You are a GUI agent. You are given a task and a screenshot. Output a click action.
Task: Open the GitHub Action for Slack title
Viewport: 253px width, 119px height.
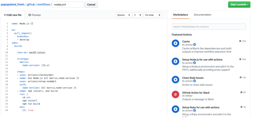tap(196, 93)
